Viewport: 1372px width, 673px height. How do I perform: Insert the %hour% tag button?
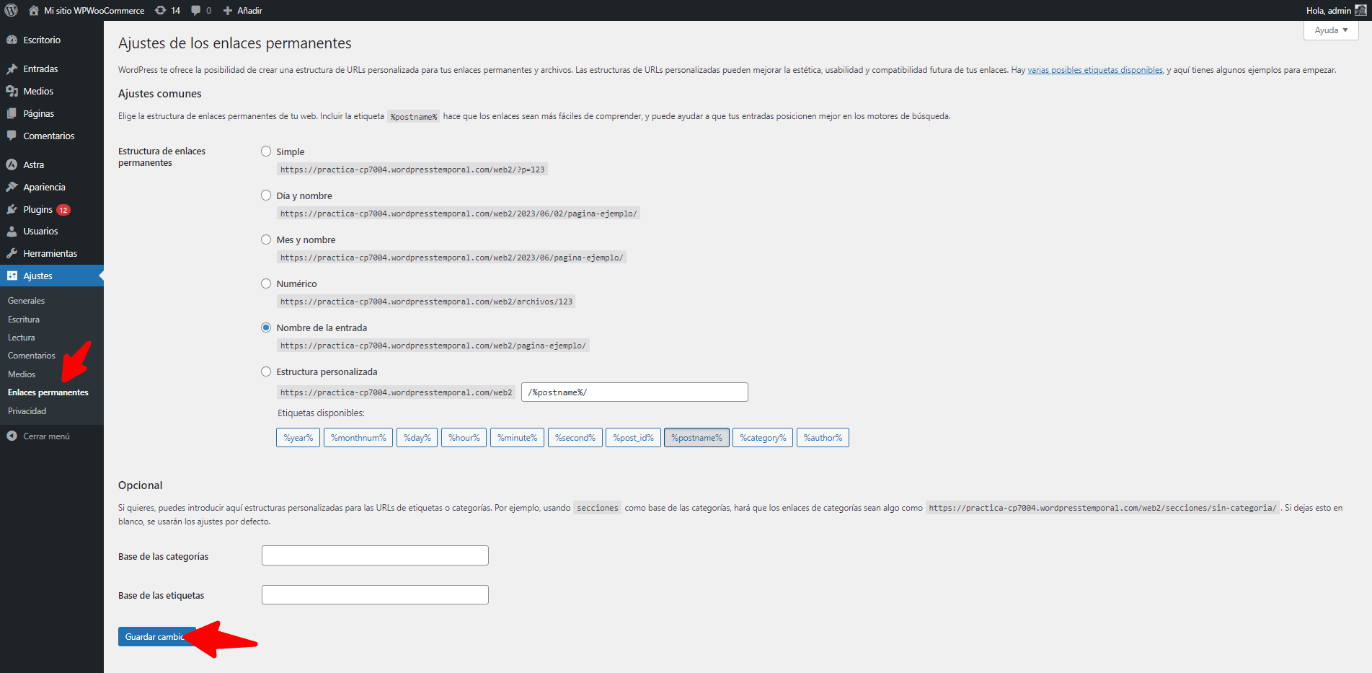pos(464,438)
